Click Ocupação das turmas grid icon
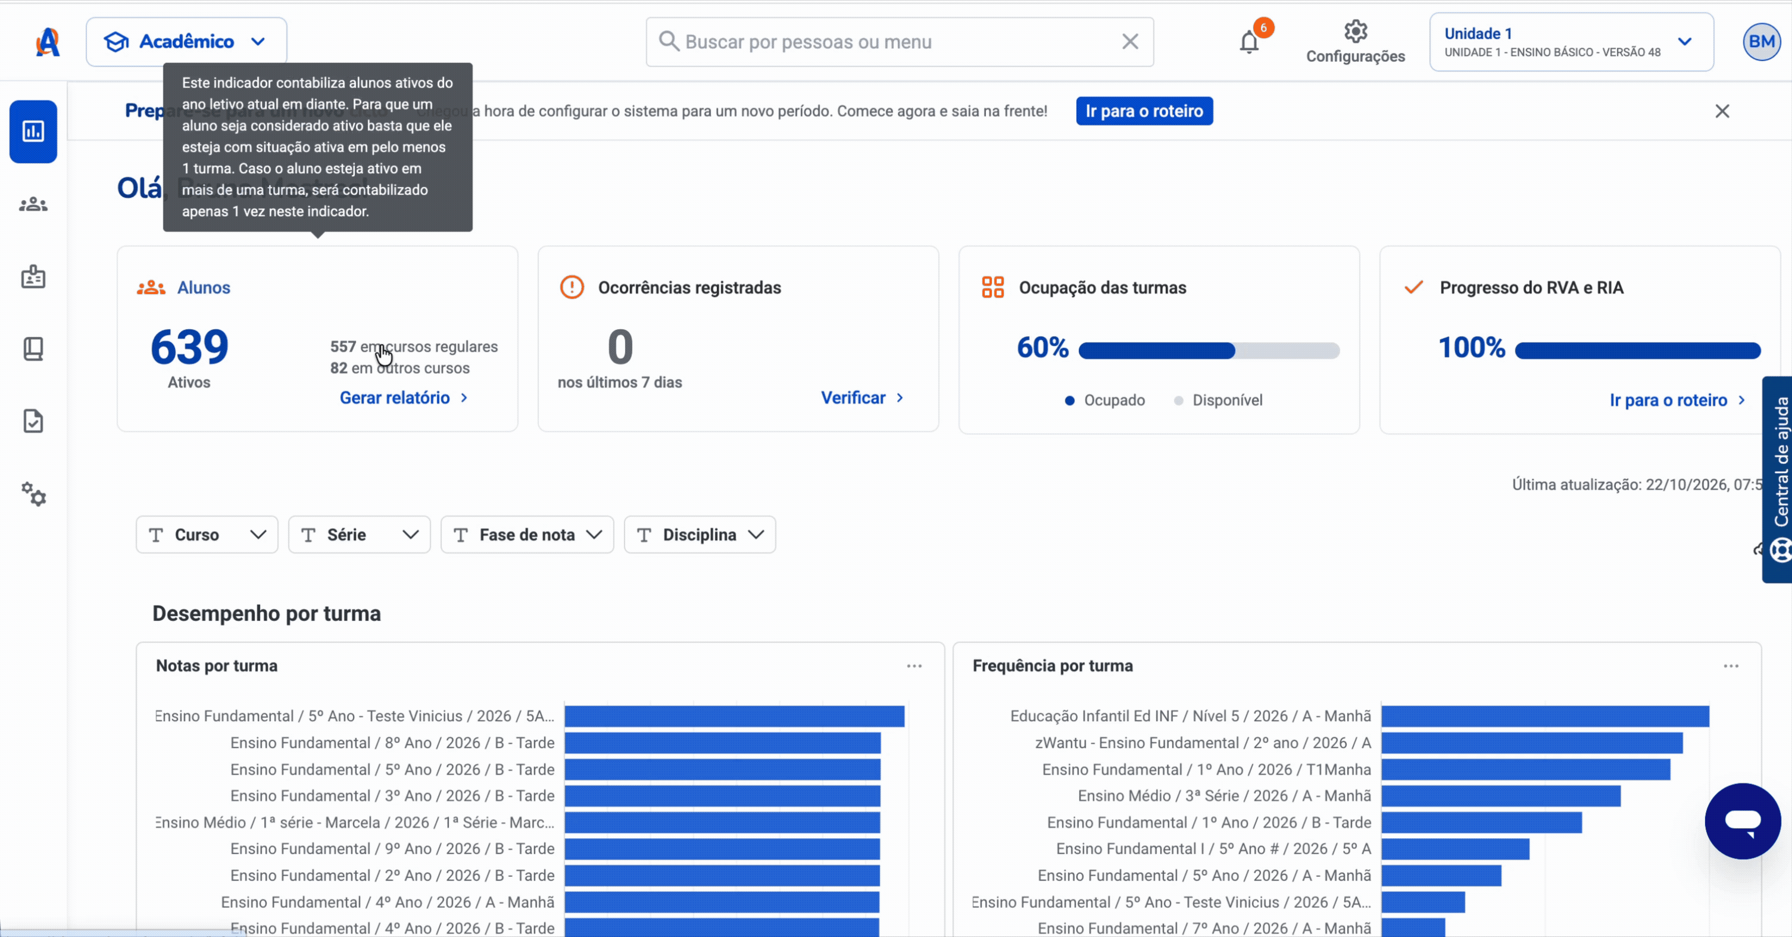Screen dimensions: 1792x937 (x=992, y=288)
